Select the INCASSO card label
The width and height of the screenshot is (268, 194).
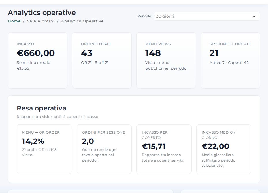point(25,44)
